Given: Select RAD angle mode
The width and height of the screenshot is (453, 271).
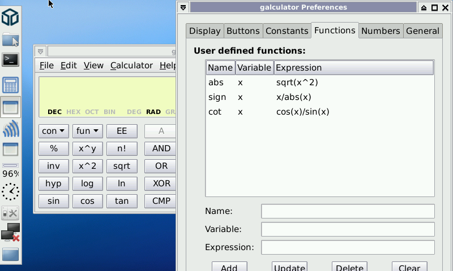Looking at the screenshot, I should [x=153, y=112].
